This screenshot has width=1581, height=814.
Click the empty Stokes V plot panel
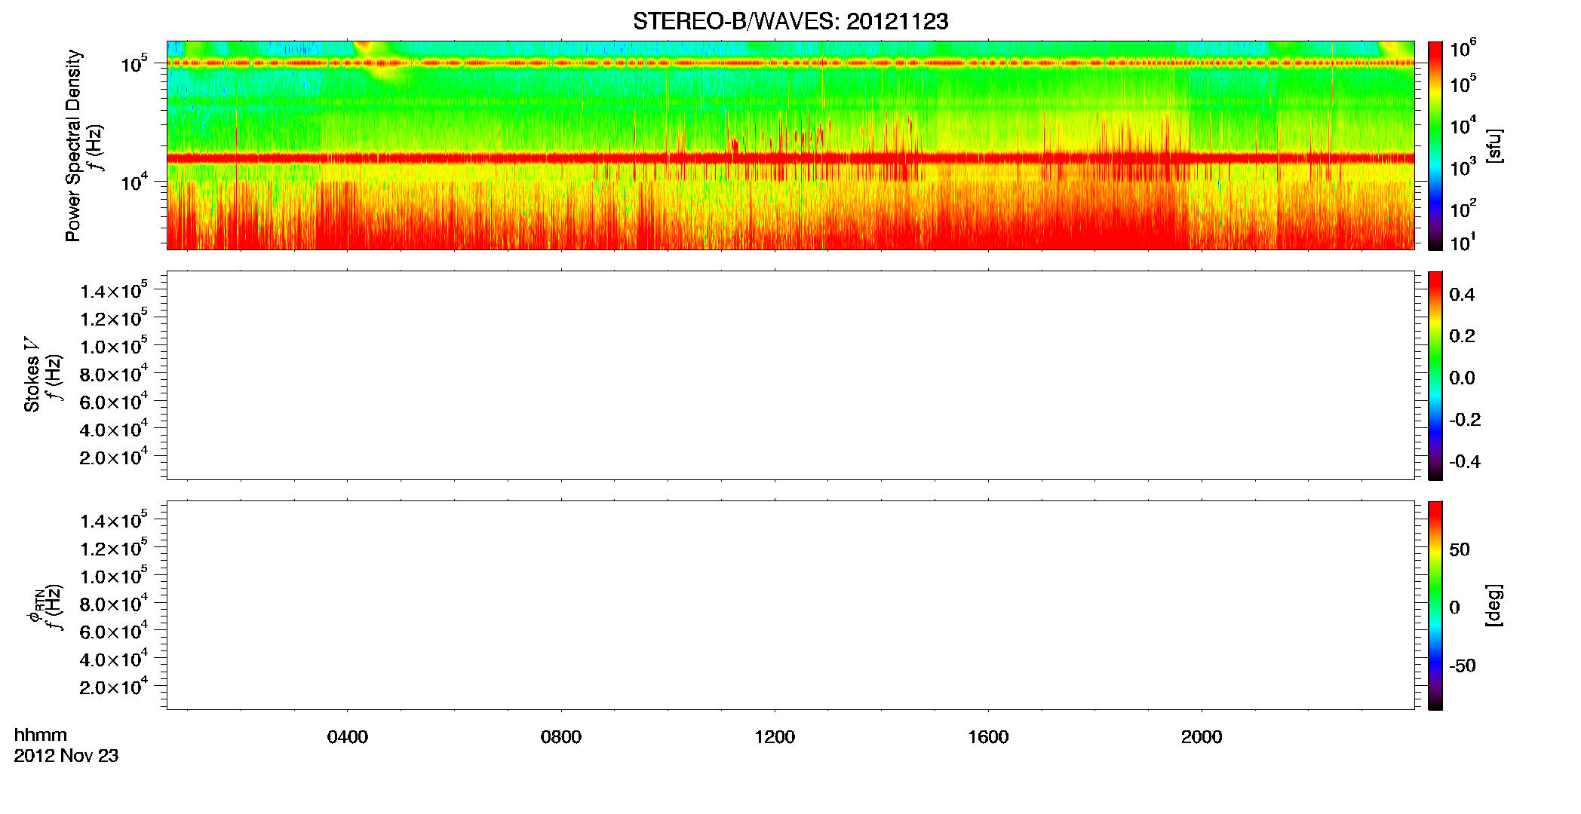(x=790, y=375)
